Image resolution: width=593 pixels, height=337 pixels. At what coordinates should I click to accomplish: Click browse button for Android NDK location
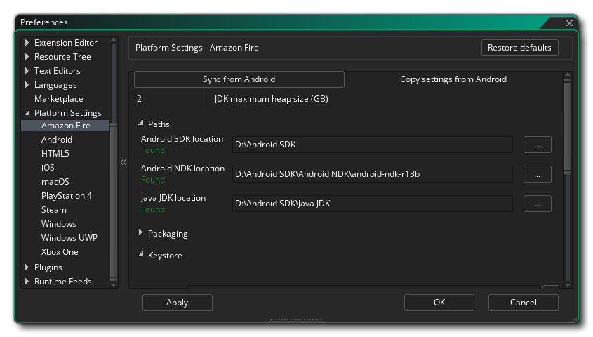pos(537,174)
